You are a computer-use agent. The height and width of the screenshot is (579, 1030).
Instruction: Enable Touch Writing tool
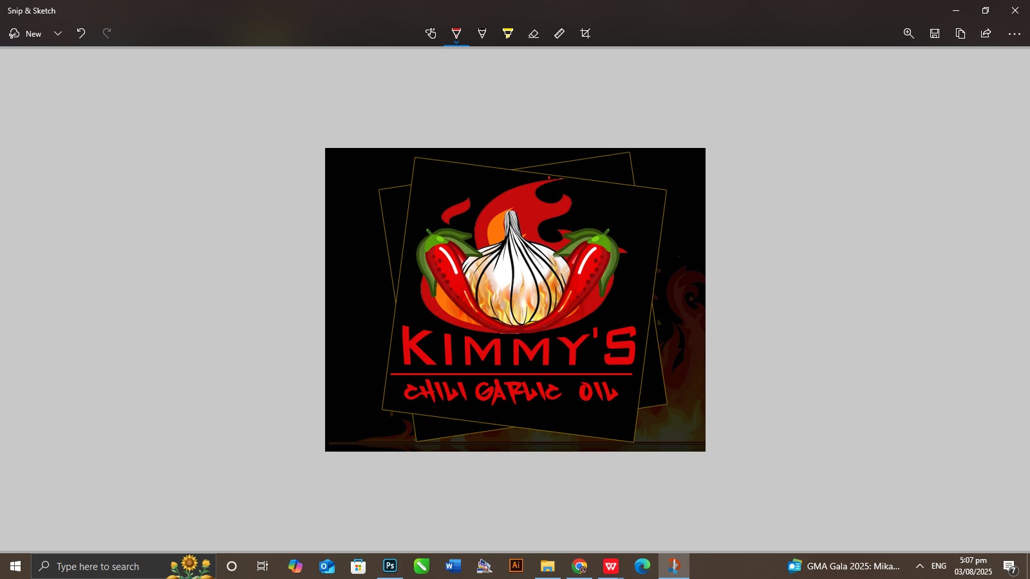(x=431, y=33)
